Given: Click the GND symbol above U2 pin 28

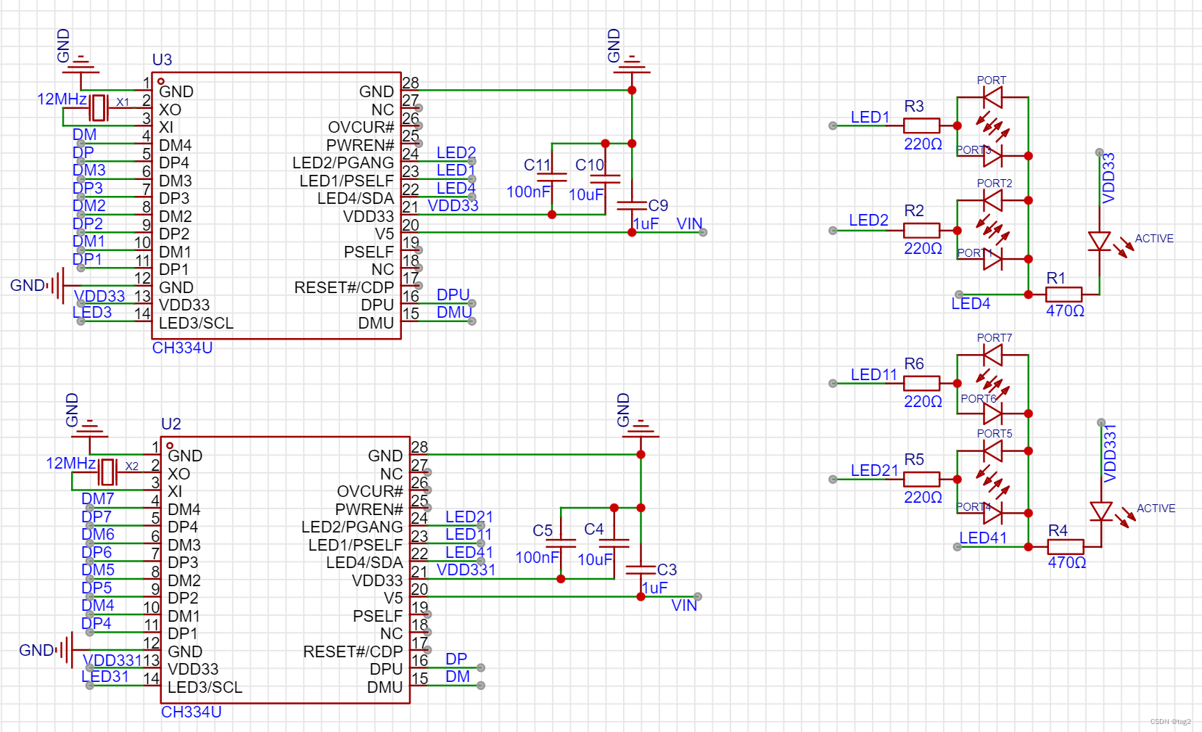Looking at the screenshot, I should point(641,428).
